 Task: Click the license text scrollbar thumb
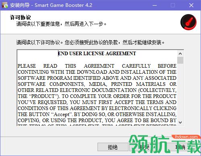coord(180,60)
